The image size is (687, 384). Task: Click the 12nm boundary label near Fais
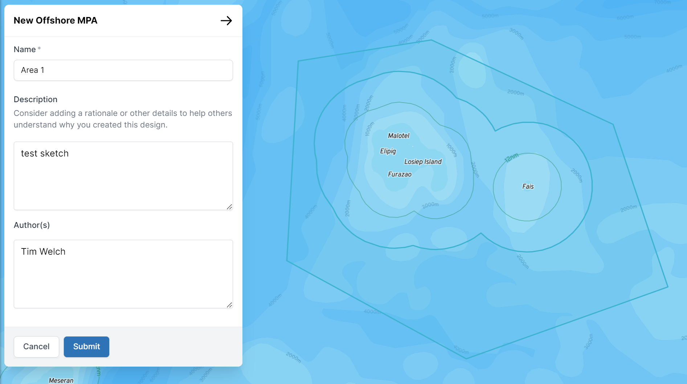[x=511, y=158]
